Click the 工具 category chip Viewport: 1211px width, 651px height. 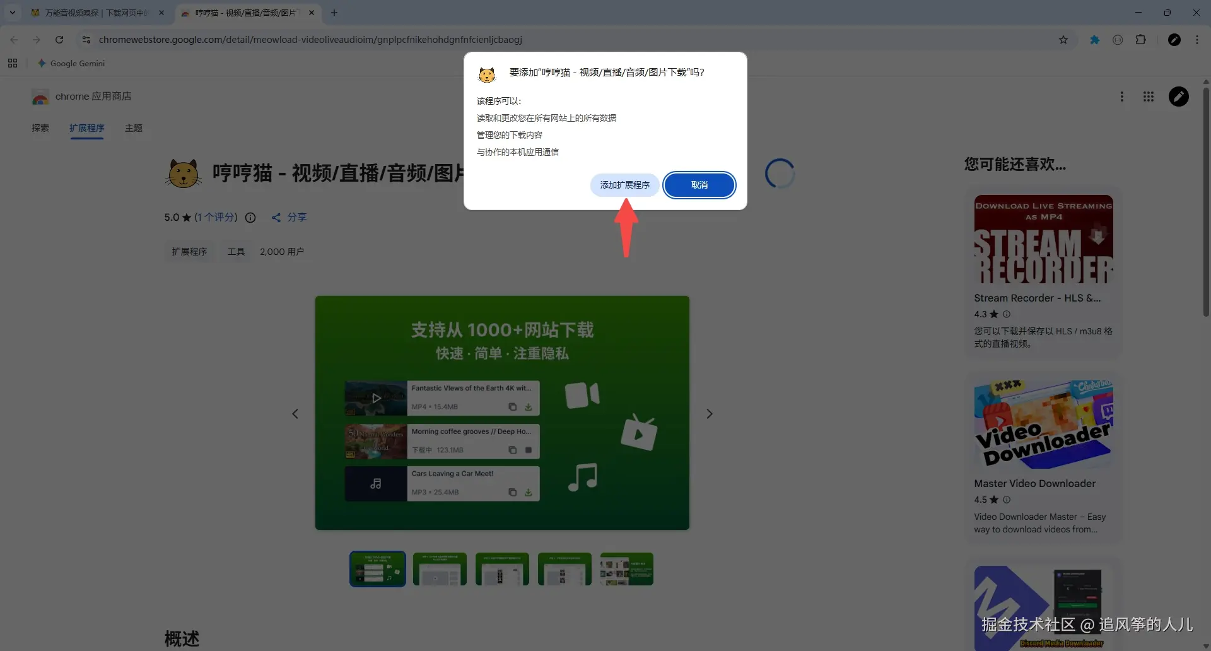[x=236, y=252]
